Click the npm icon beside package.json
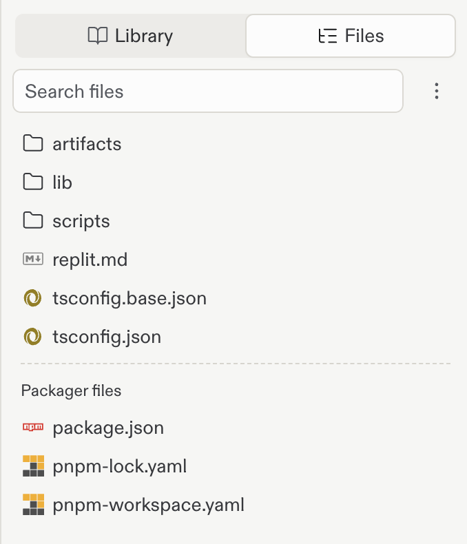 (33, 427)
